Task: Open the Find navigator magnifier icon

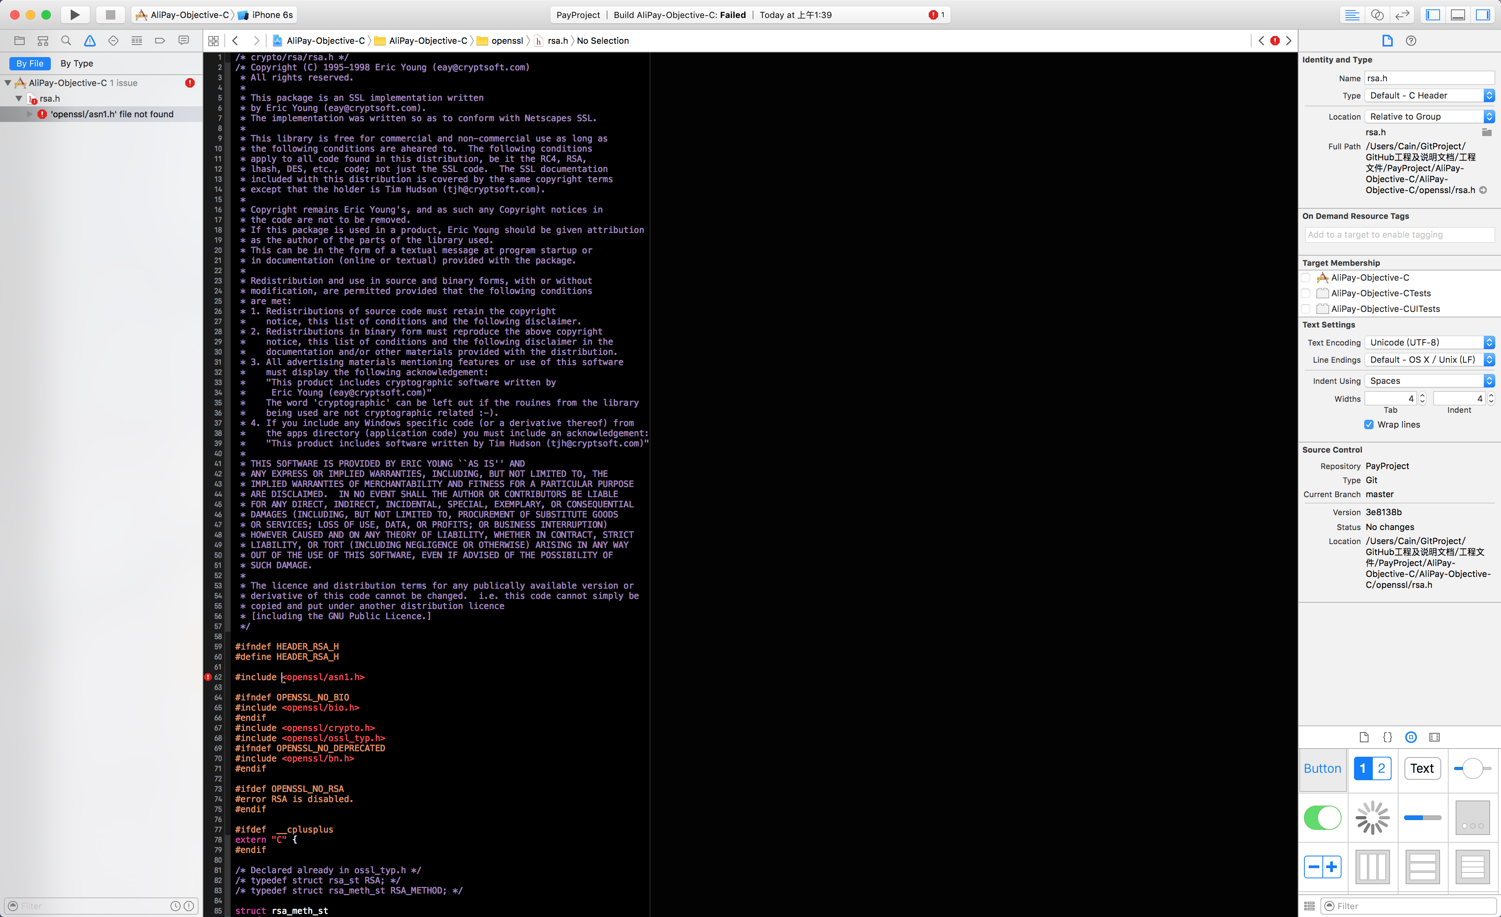Action: tap(66, 41)
